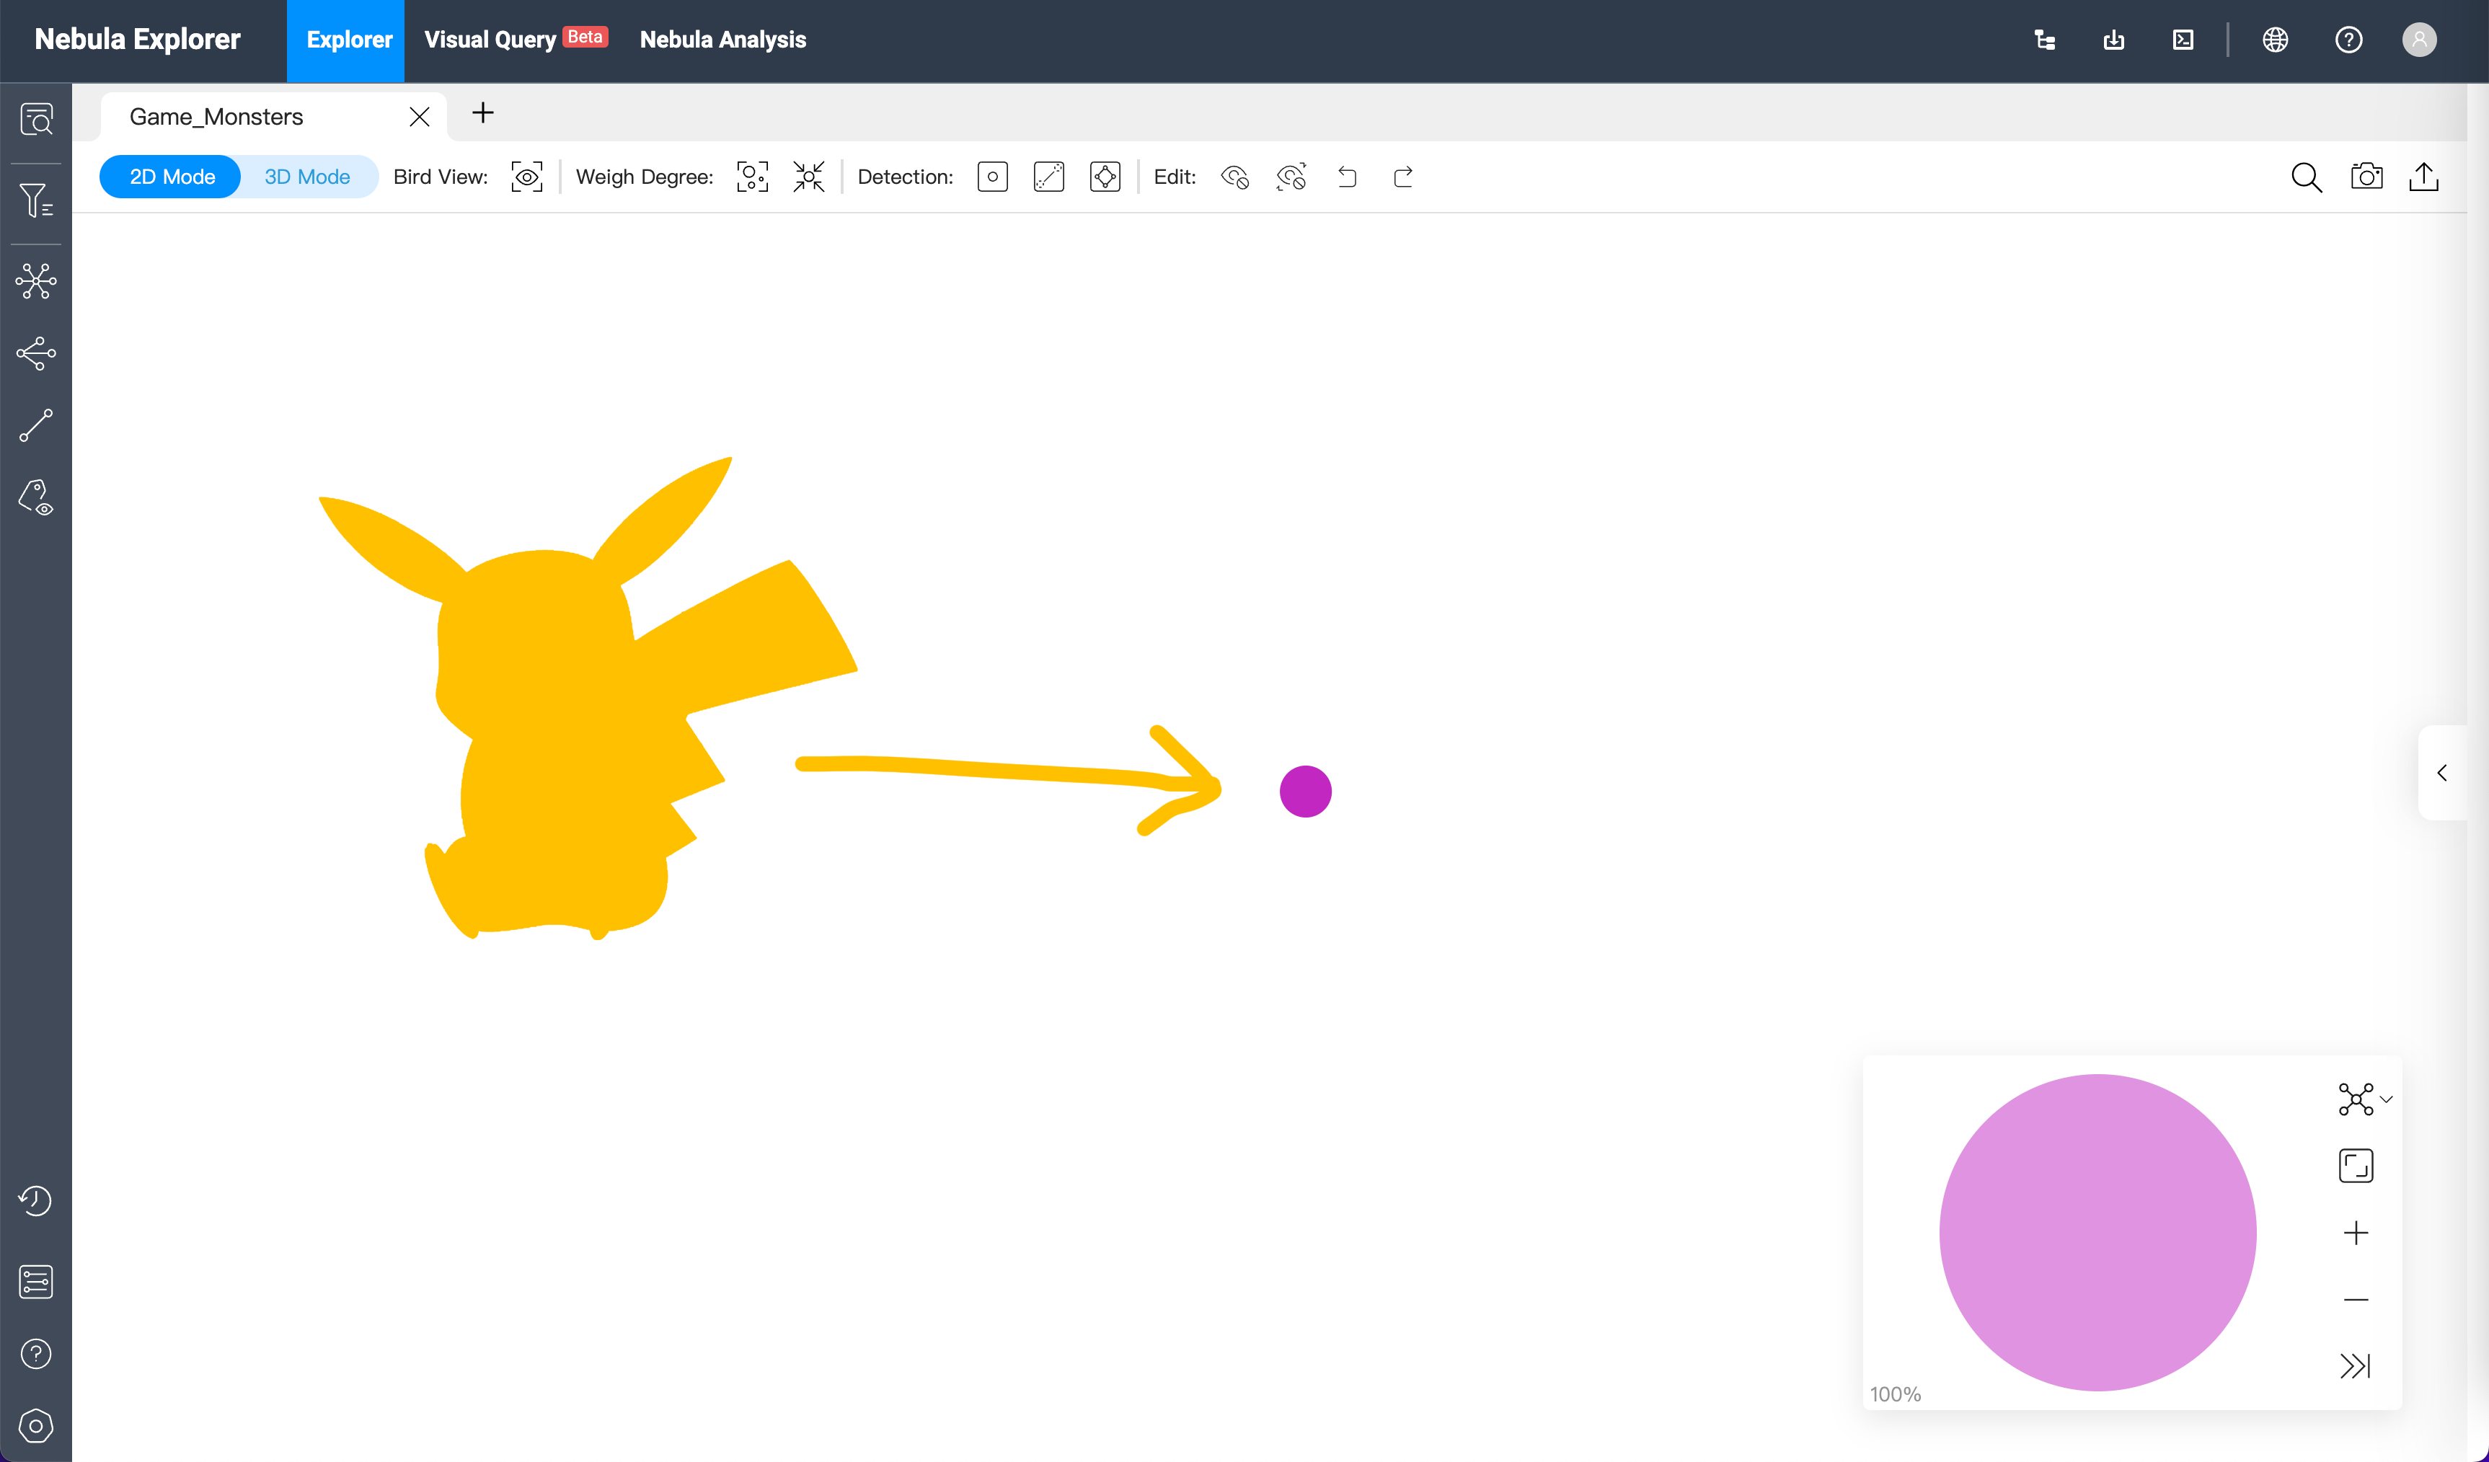
Task: Select the graph expand sidebar tool
Action: pos(37,282)
